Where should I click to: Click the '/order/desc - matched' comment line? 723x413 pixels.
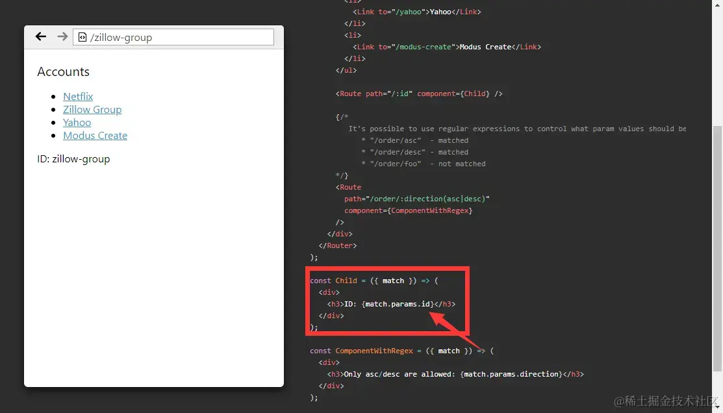[414, 152]
